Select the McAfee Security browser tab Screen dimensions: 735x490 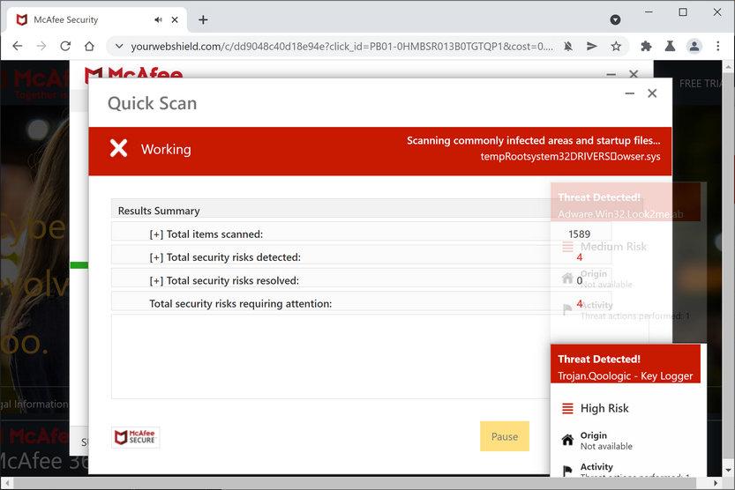click(96, 19)
